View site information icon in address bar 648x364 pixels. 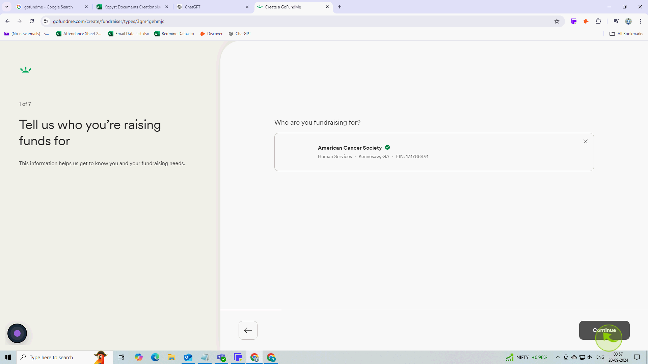click(x=46, y=21)
